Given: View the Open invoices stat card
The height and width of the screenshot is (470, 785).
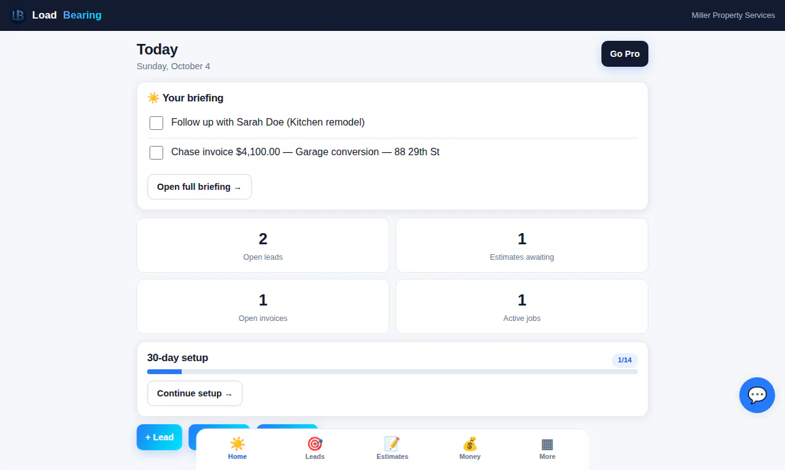Looking at the screenshot, I should 263,306.
